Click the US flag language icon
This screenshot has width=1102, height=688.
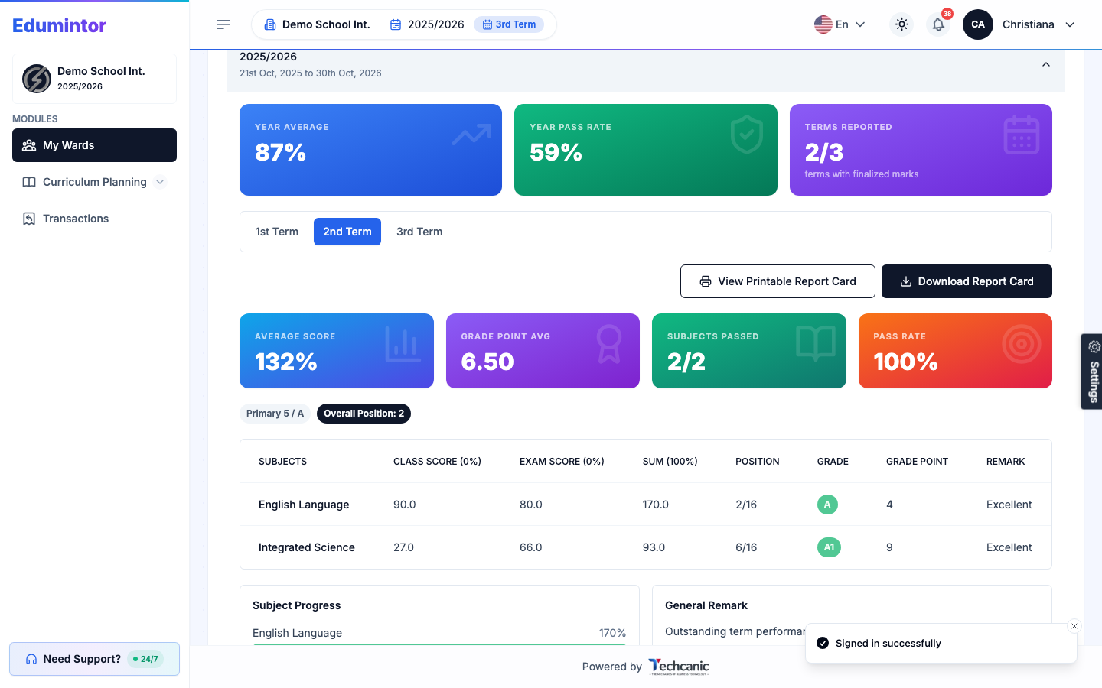tap(823, 24)
